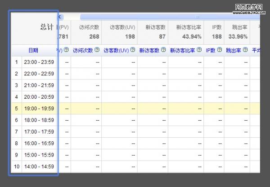270x187 pixels.
Task: Click the help icon beside 访客数(UV)
Action: coord(133,50)
